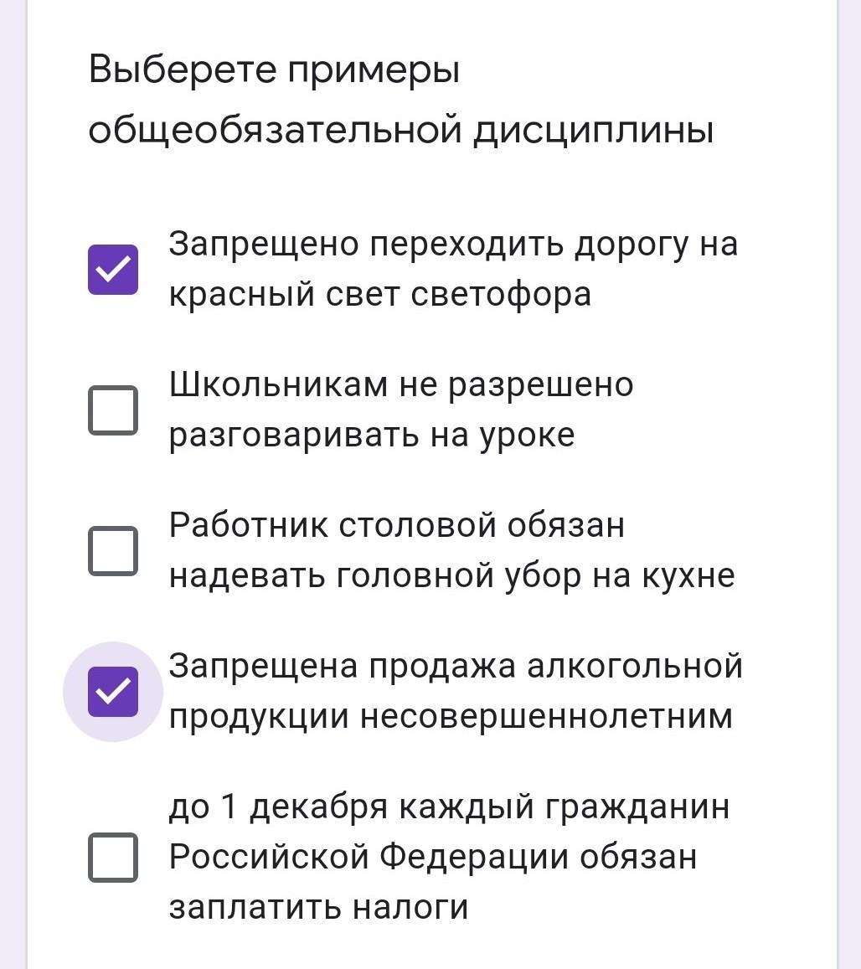Check the pay taxes by December 1 checkbox
Viewport: 861px width, 969px height.
coord(113,857)
